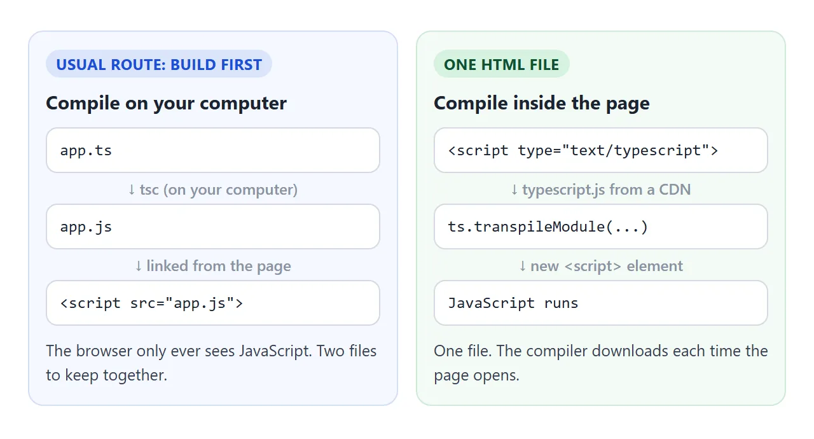
Task: Click the 'app.ts' code box
Action: click(213, 150)
